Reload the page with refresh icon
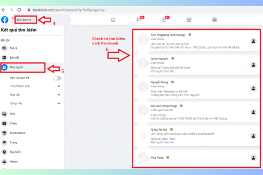Screen dimensions: 263x175 point(19,10)
